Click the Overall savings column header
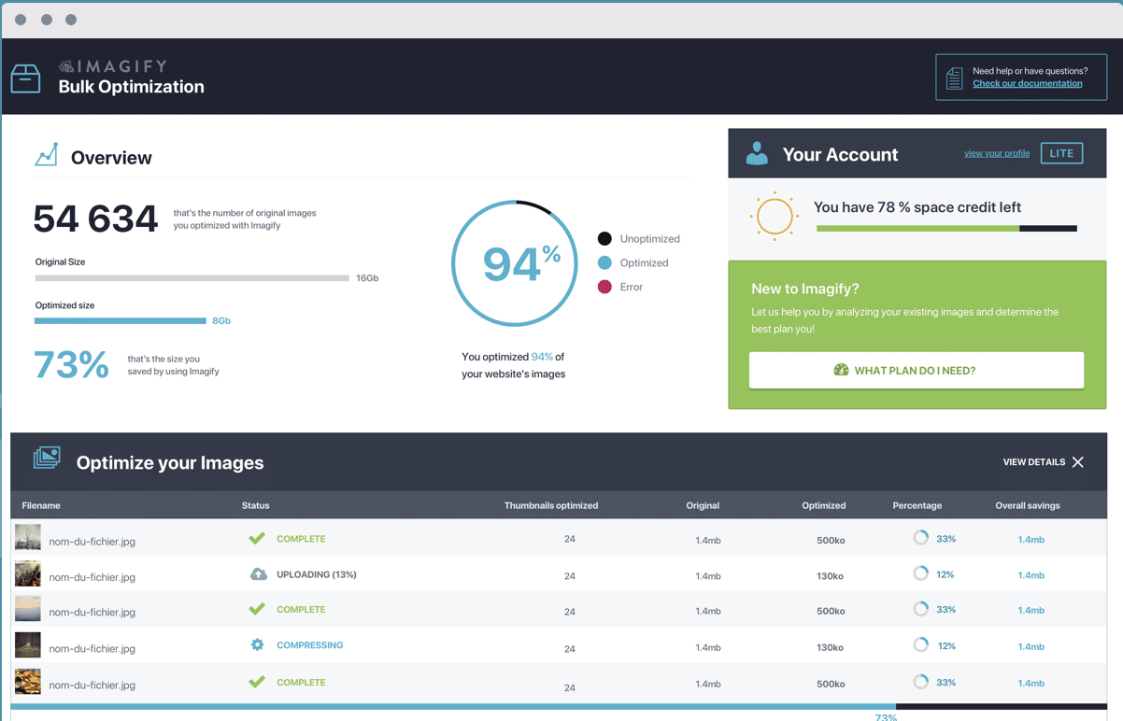 point(1028,505)
